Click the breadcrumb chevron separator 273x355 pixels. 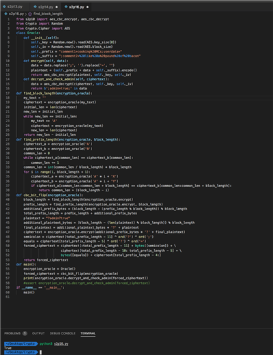coord(26,14)
